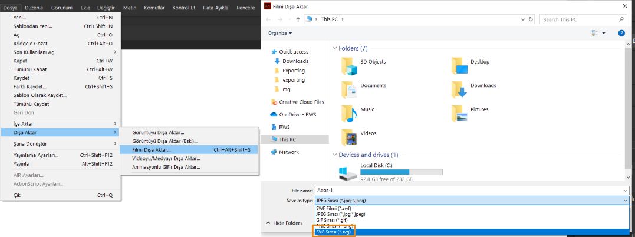Expand the Dışa Aktar submenu
Viewport: 635px width, 237px height.
click(x=60, y=132)
